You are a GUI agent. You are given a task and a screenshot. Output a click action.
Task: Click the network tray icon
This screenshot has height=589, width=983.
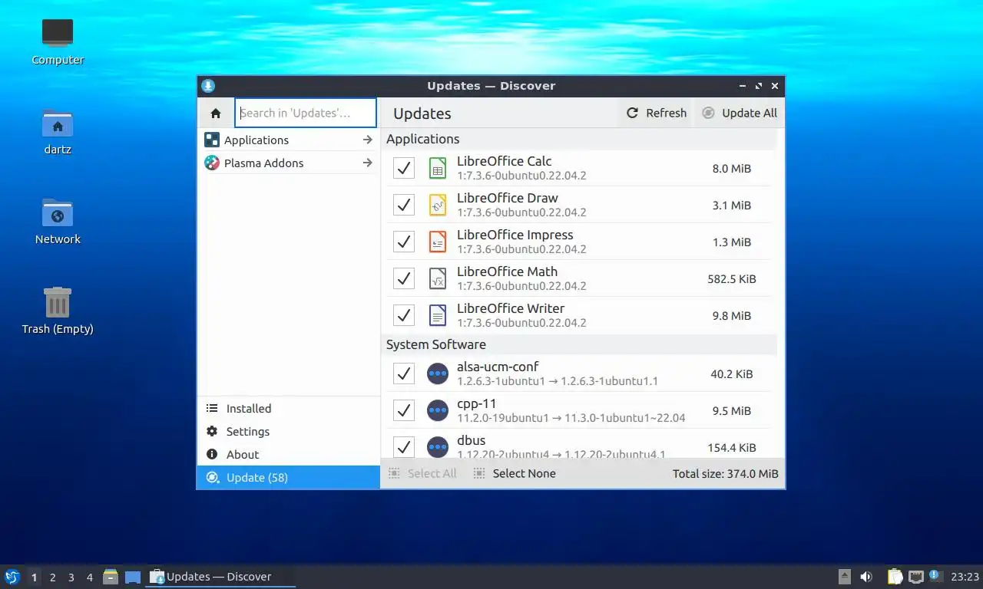point(915,577)
